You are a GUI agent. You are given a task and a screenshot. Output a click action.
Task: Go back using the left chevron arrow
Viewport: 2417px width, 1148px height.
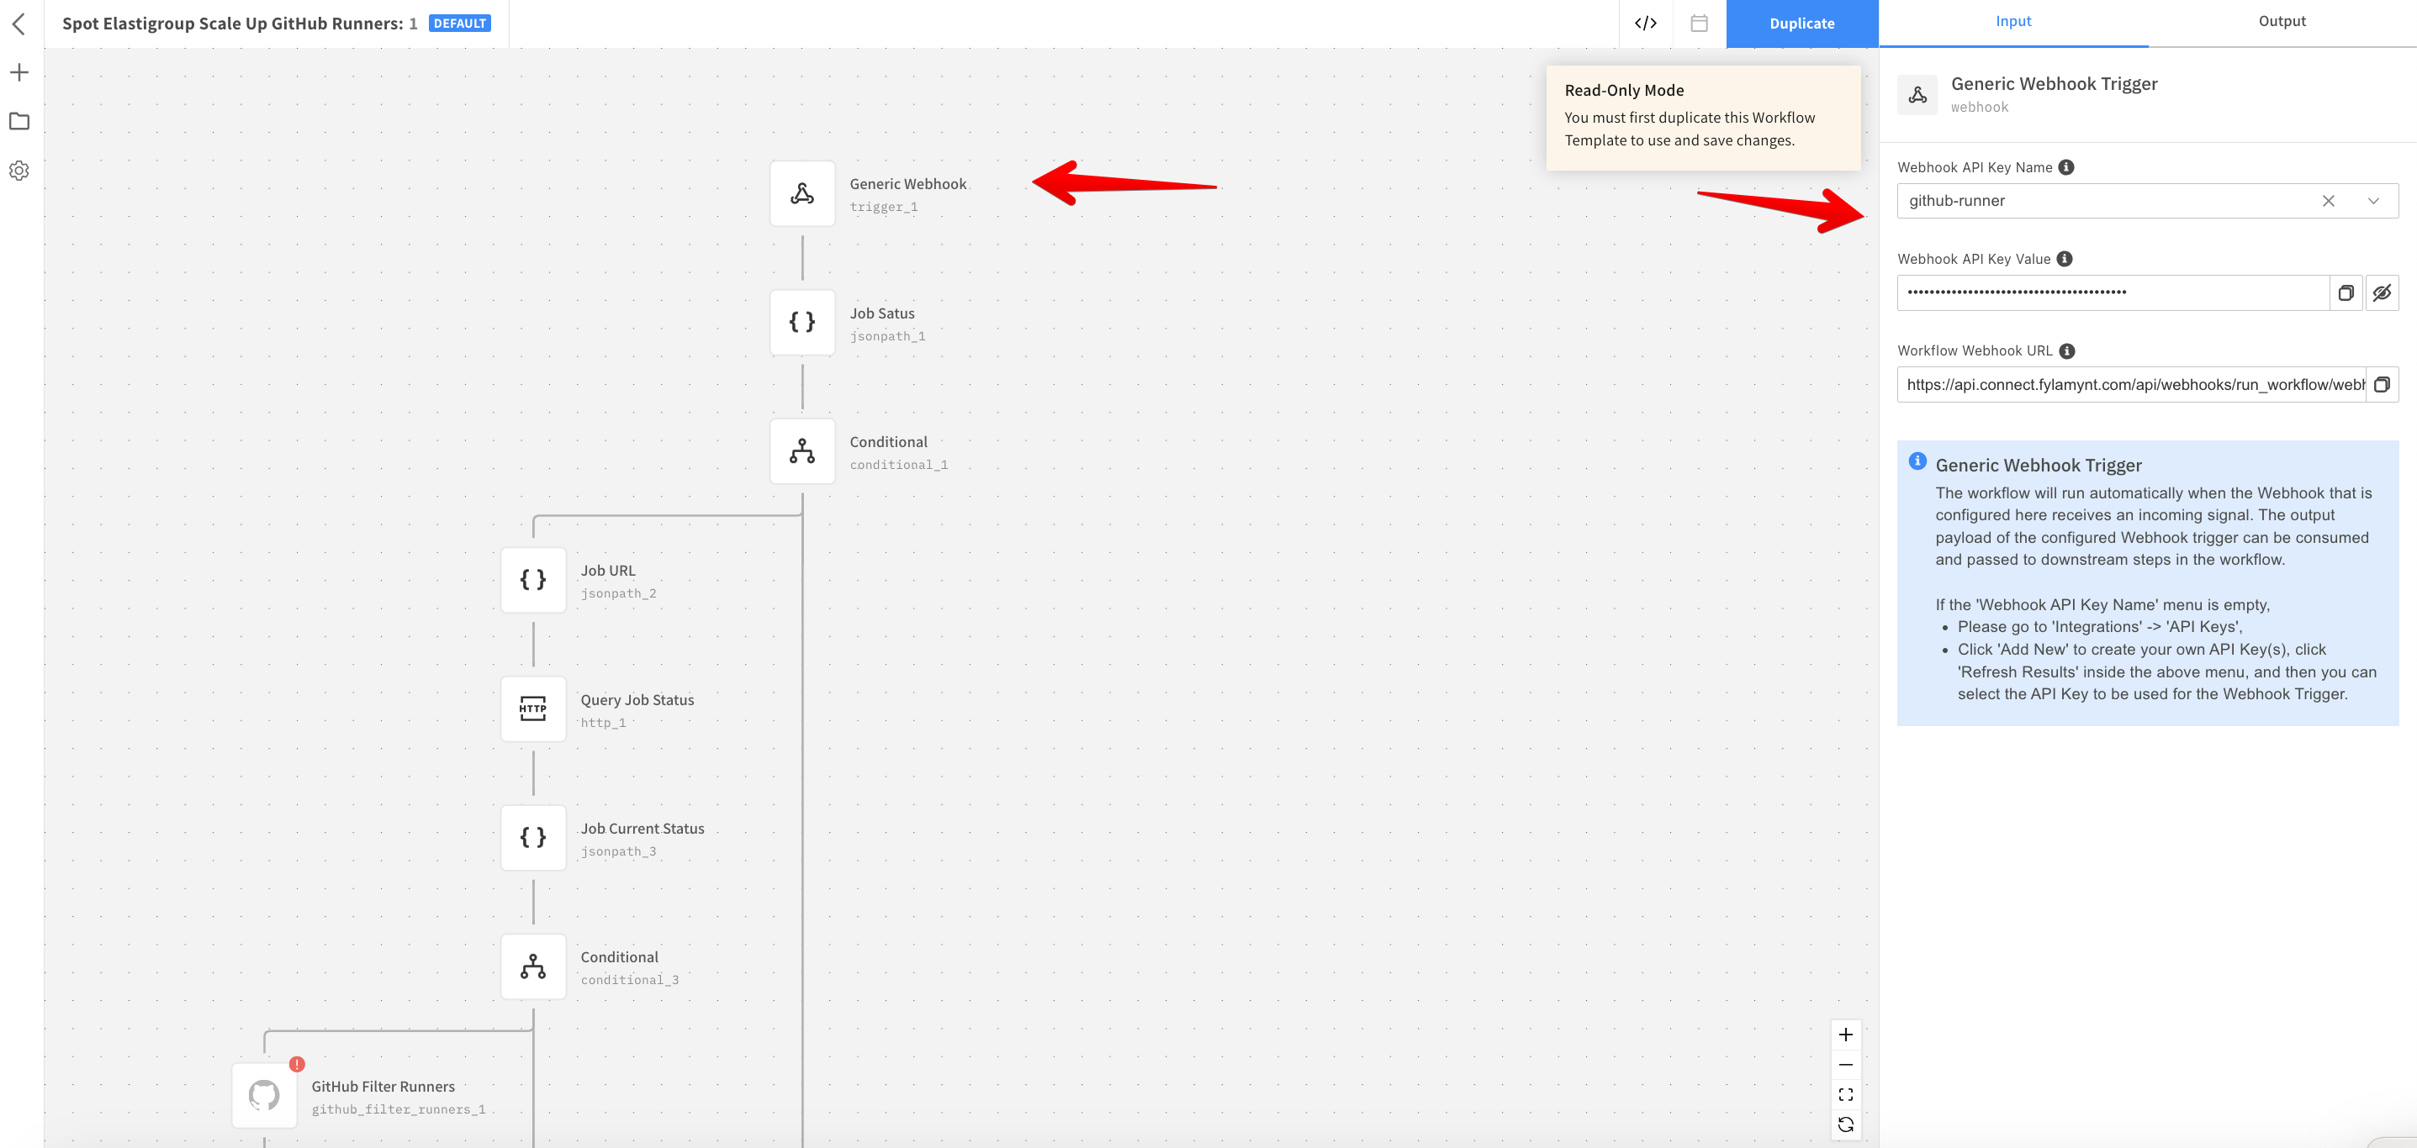click(x=19, y=24)
